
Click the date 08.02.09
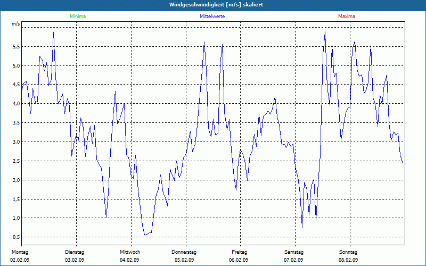348,260
